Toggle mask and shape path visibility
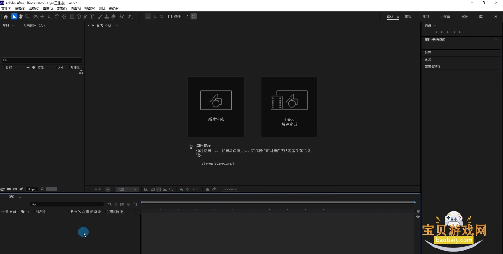The width and height of the screenshot is (503, 254). pyautogui.click(x=159, y=189)
